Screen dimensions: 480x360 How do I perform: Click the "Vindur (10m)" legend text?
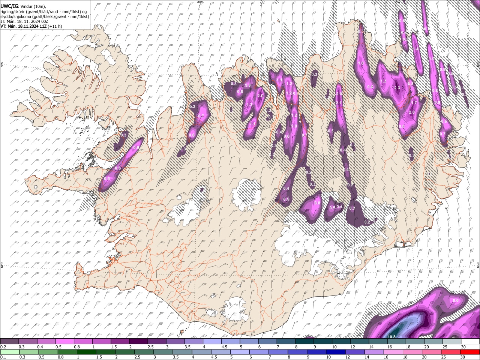32,6
